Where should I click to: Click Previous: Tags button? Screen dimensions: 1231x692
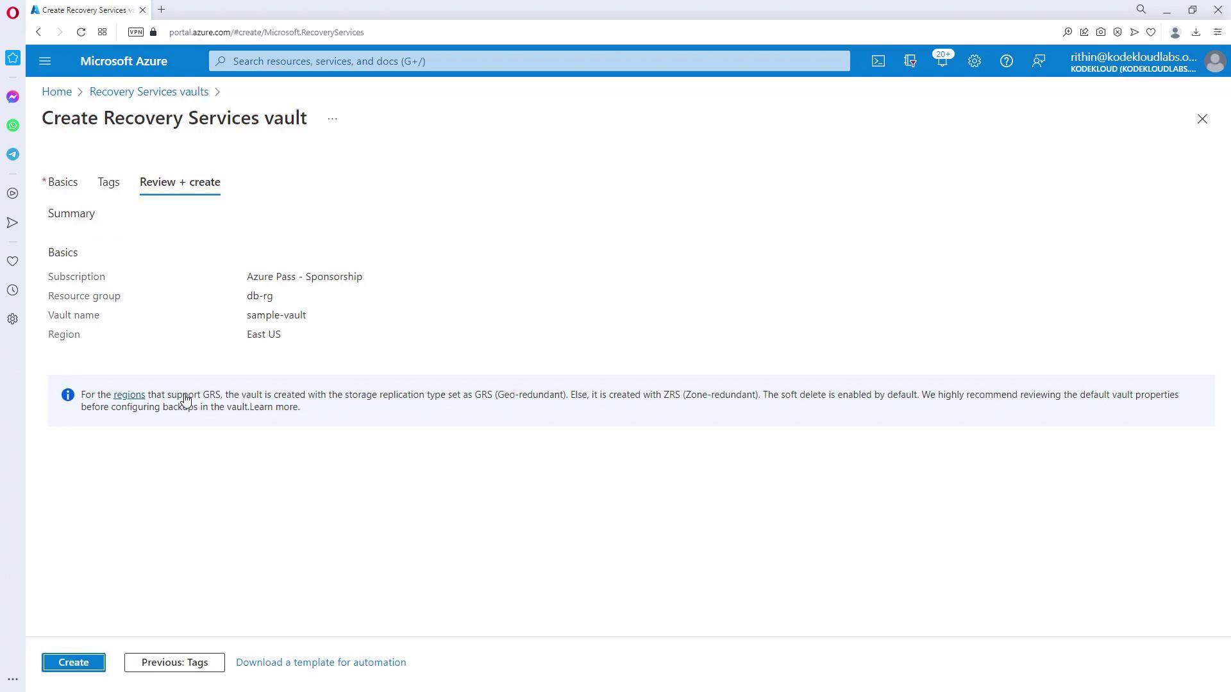click(x=174, y=663)
